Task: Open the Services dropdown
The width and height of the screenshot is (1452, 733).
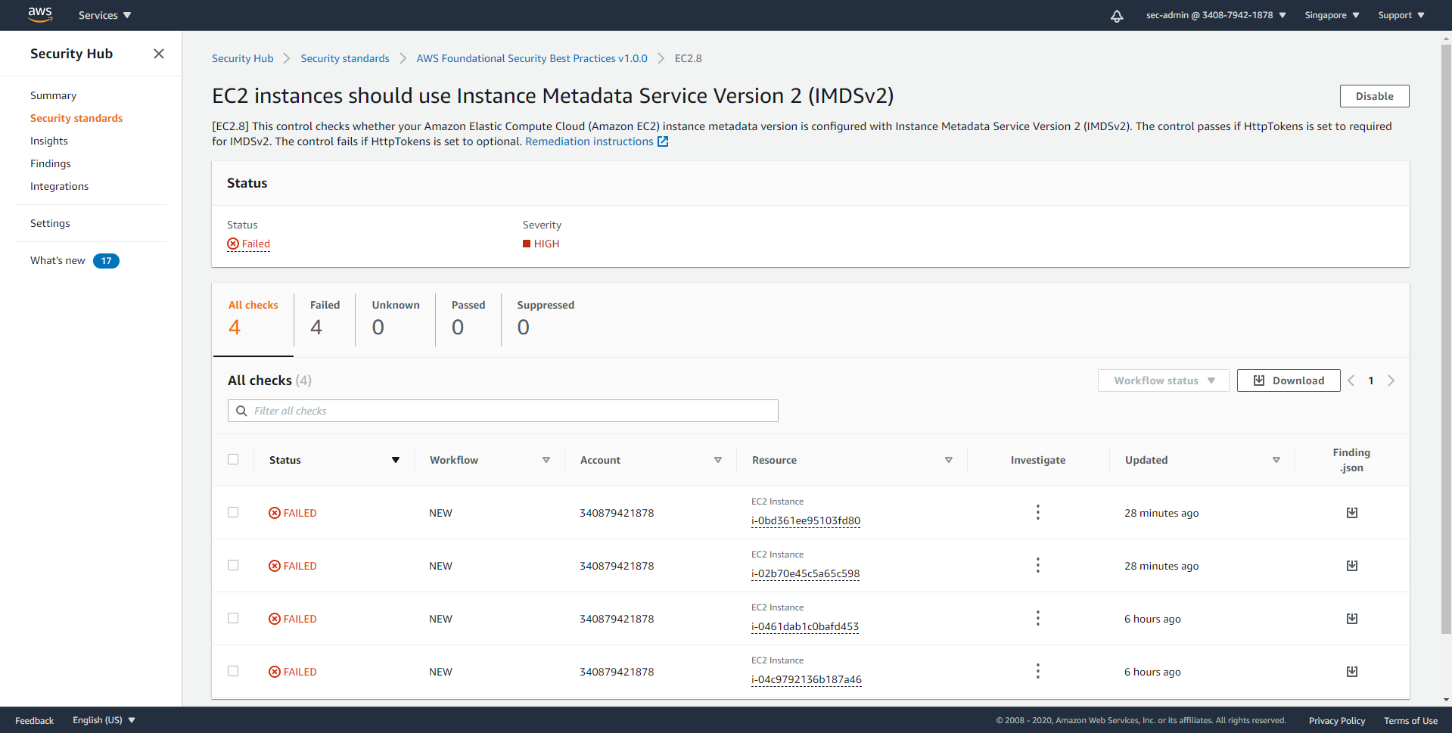Action: pos(104,15)
